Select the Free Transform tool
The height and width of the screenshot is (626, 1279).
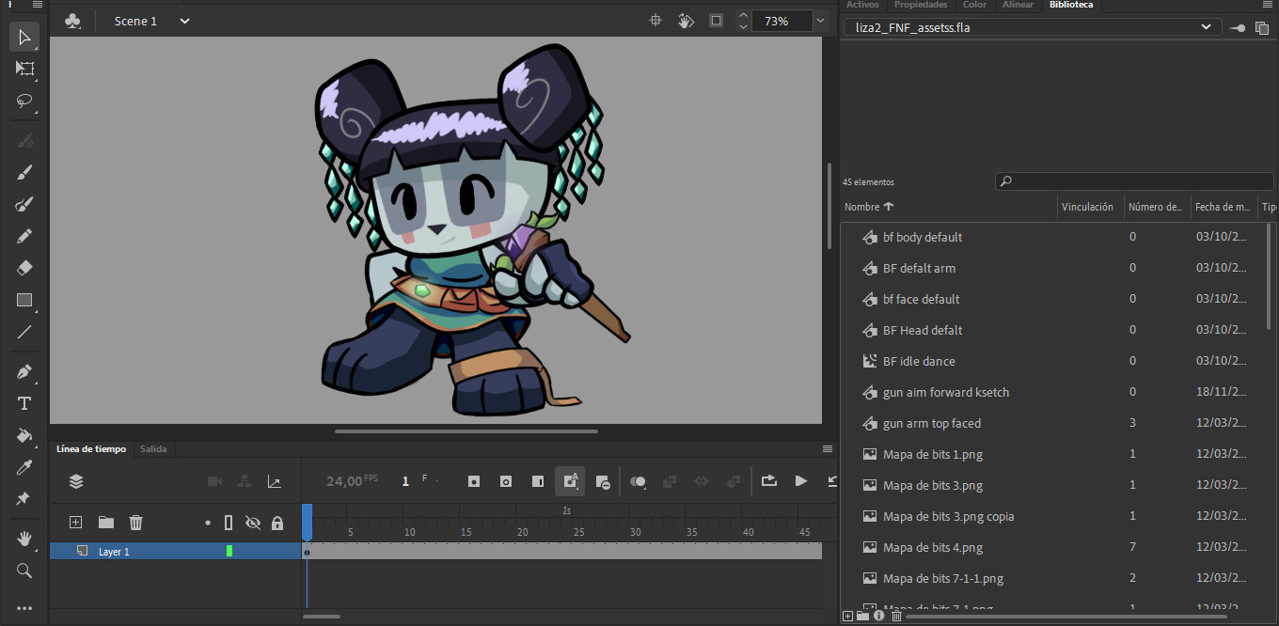(24, 69)
